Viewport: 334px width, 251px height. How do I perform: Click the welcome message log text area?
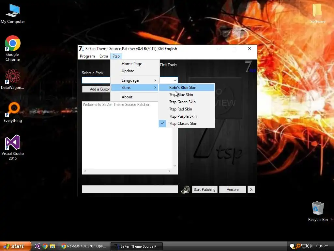click(x=128, y=135)
